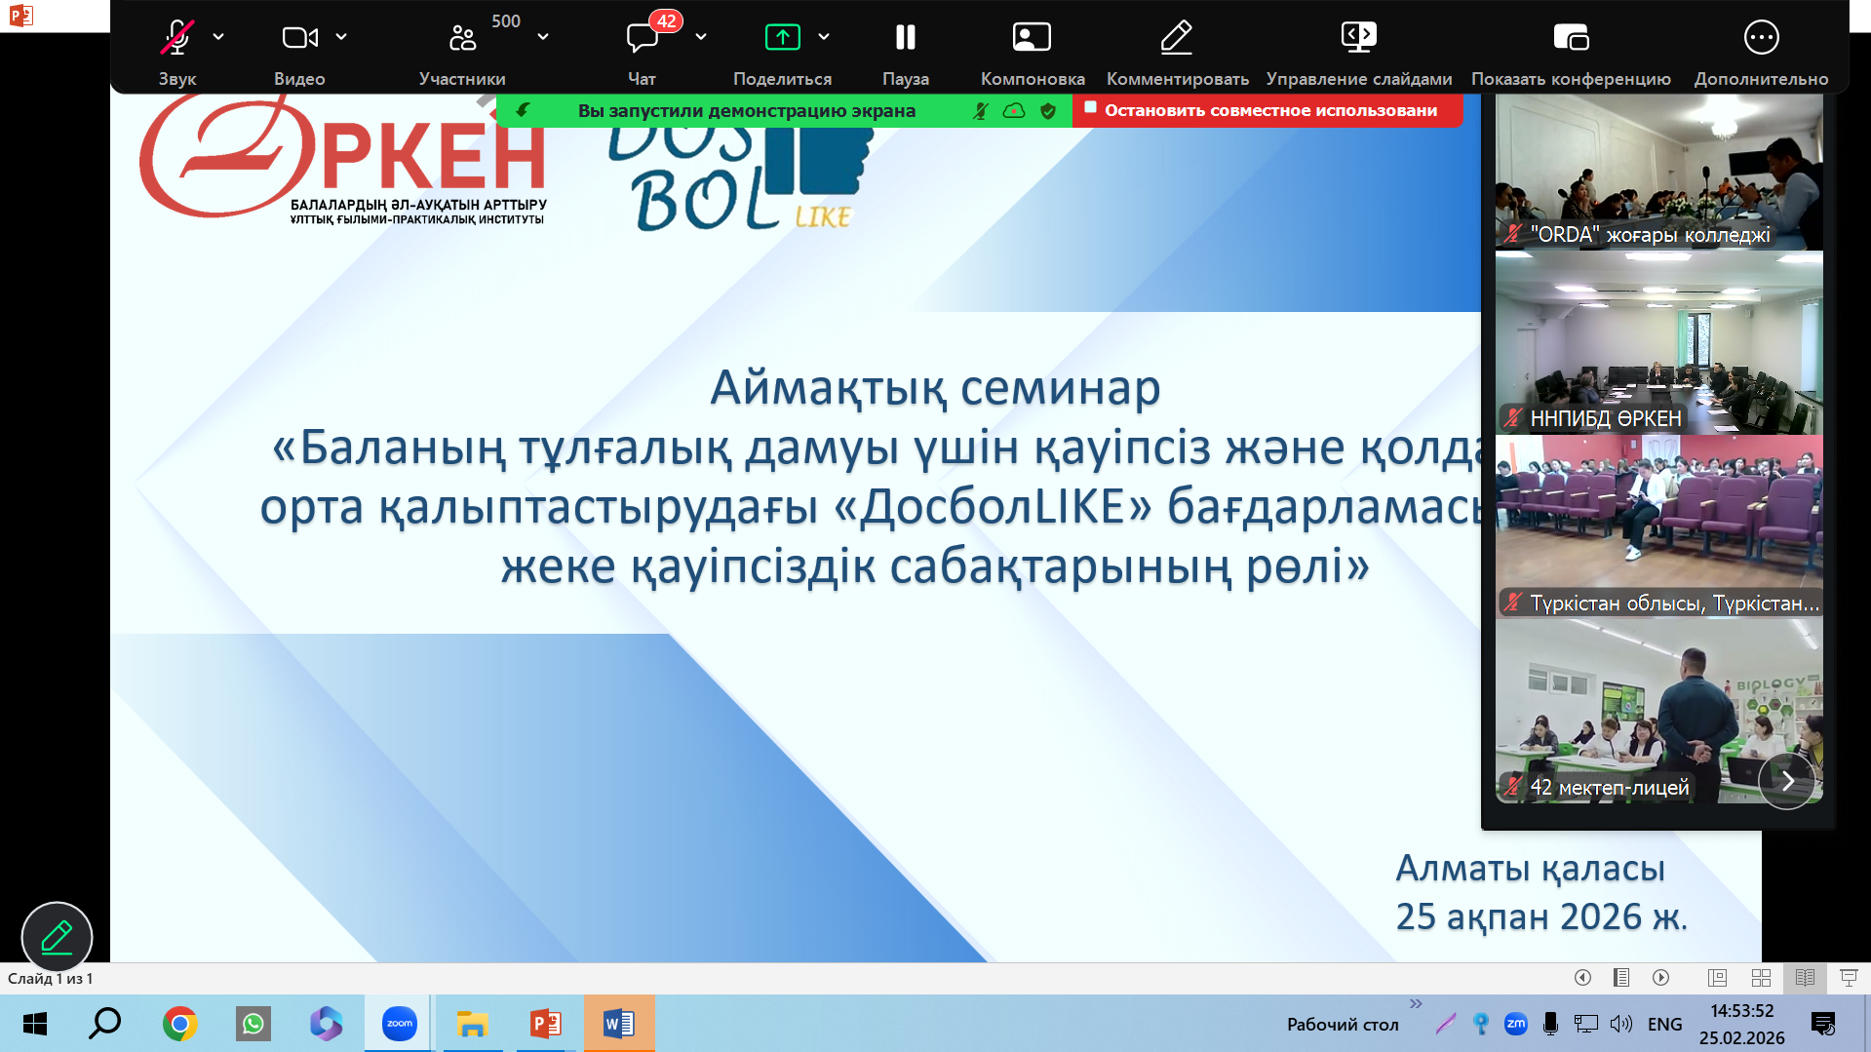
Task: Expand video options arrow next to Видео
Action: coord(341,37)
